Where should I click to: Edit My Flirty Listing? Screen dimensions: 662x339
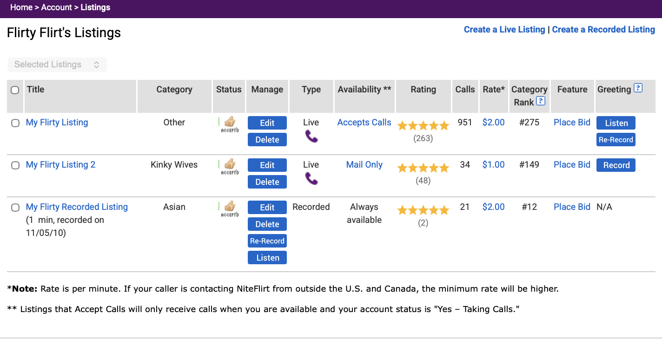point(267,123)
